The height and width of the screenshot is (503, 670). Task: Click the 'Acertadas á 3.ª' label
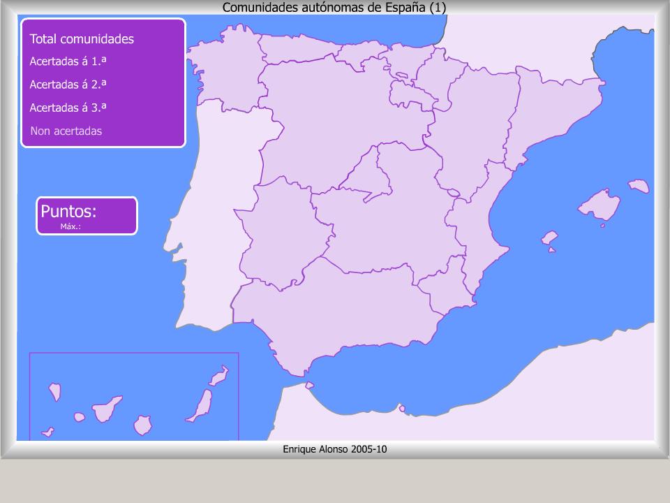(x=68, y=108)
